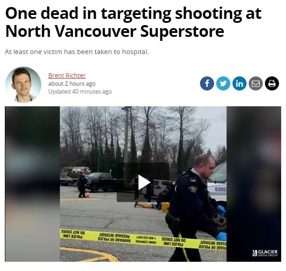This screenshot has height=271, width=286.
Task: Click the 'Updated 40 minutes ago' text
Action: pyautogui.click(x=80, y=91)
